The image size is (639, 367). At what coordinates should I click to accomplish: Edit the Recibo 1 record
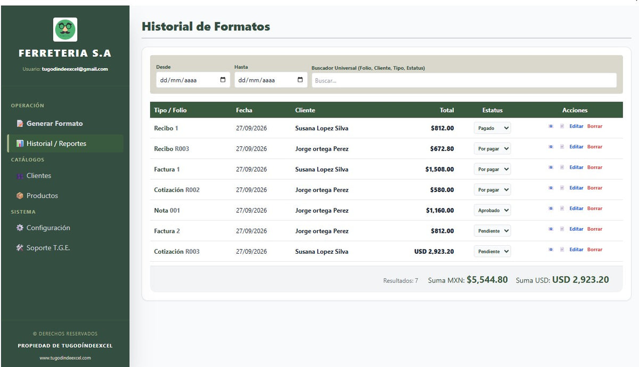click(576, 126)
